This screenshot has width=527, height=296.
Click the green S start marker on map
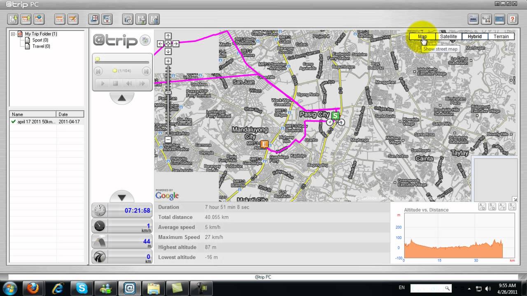[336, 116]
